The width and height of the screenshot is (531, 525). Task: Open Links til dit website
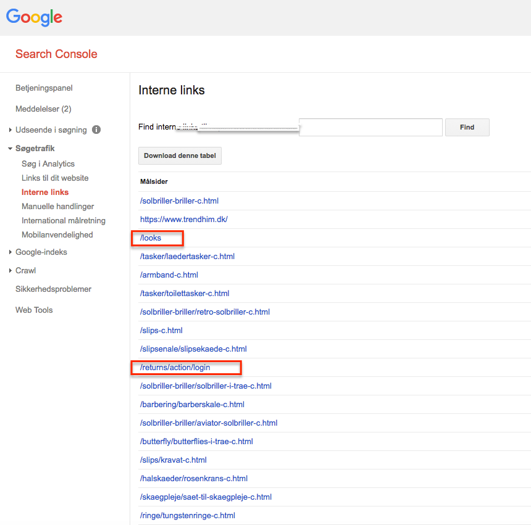55,178
